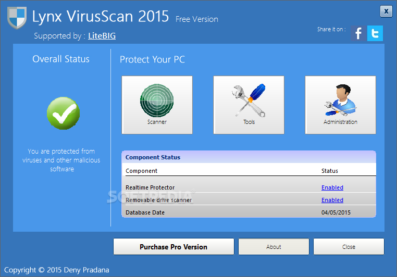This screenshot has height=277, width=397.
Task: Click the green checkmark status icon
Action: tap(63, 114)
